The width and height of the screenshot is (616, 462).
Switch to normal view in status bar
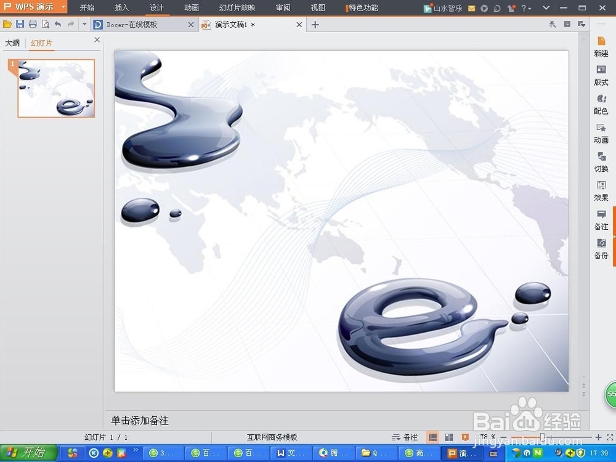[433, 437]
